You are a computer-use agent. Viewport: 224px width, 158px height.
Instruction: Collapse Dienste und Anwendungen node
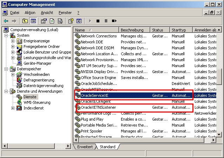coord(6,91)
